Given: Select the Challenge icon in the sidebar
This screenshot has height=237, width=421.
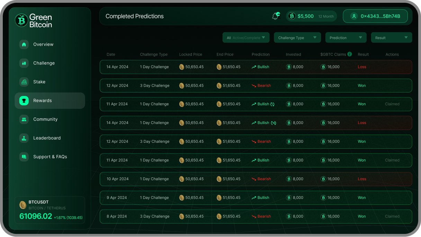Looking at the screenshot, I should coord(24,63).
